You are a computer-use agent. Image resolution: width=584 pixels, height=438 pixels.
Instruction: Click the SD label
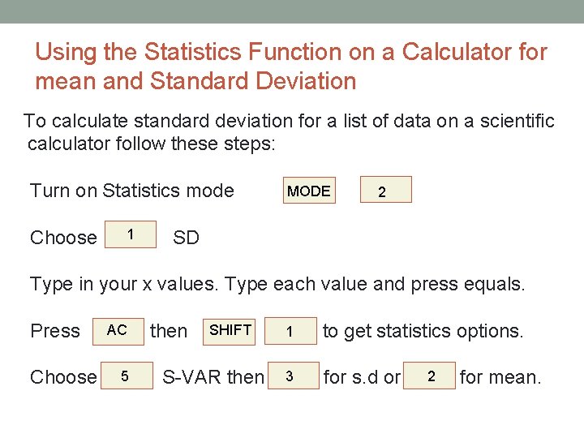pos(186,238)
